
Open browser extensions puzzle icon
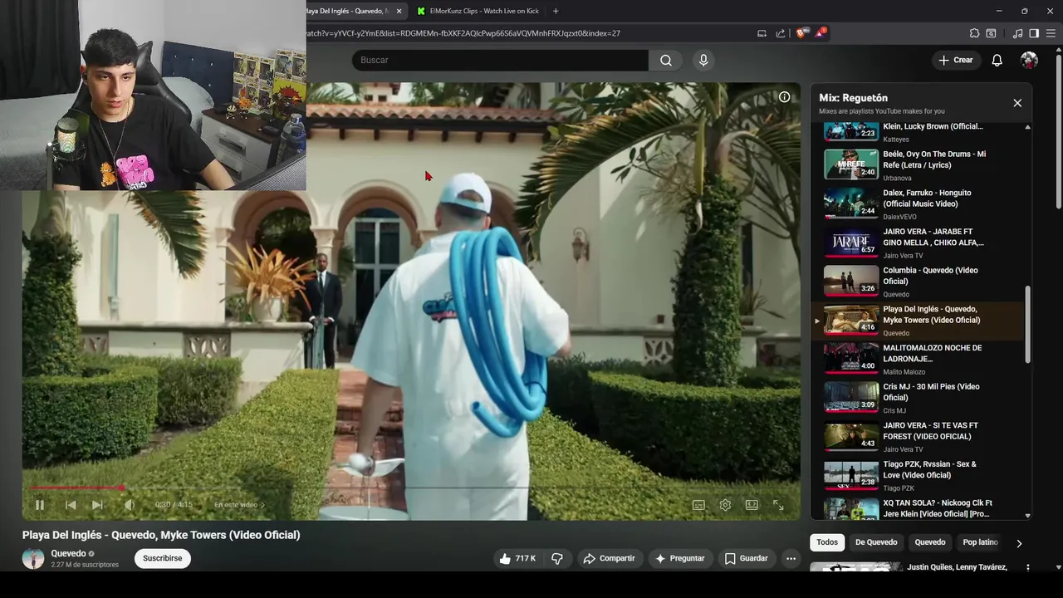tap(974, 33)
